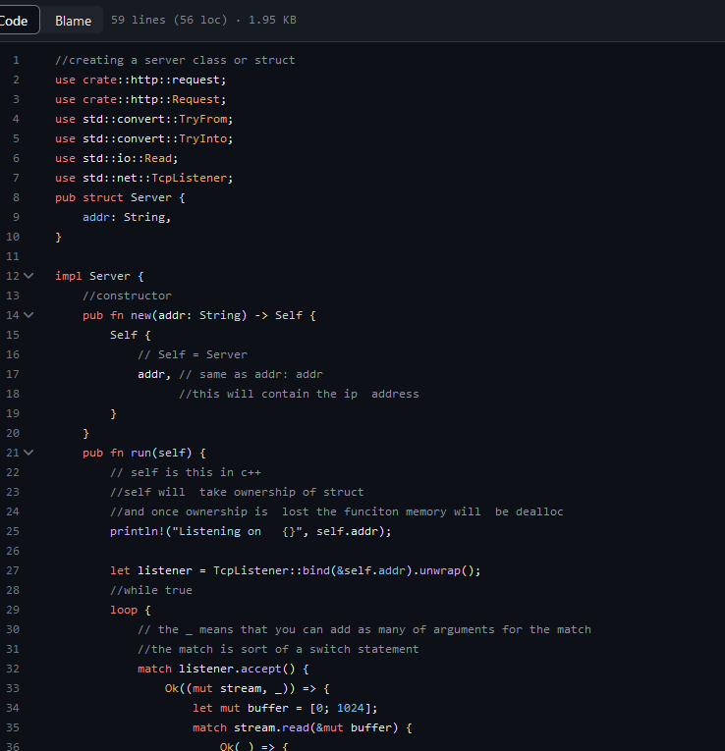The image size is (725, 751).
Task: Select line number 33 in the gutter
Action: (x=13, y=688)
